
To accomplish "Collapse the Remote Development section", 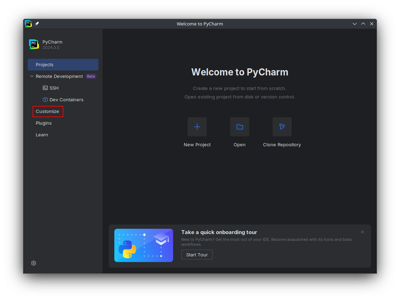I will coord(32,76).
